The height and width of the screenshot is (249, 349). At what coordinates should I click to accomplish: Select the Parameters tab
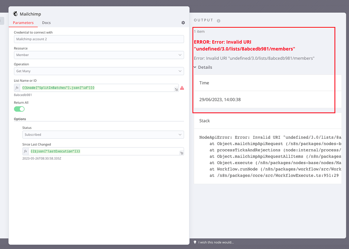23,23
